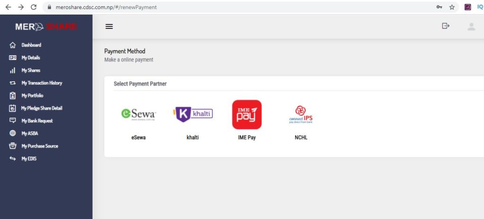This screenshot has height=219, width=484.
Task: Open My Portfolio menu item
Action: pos(32,96)
